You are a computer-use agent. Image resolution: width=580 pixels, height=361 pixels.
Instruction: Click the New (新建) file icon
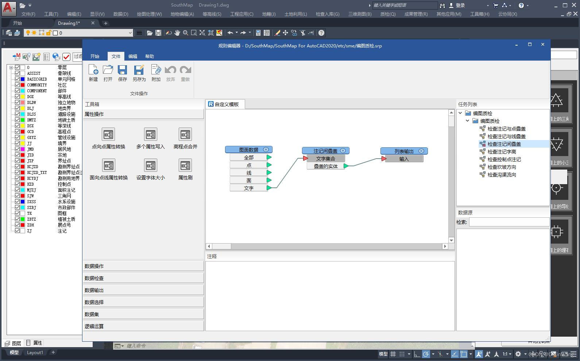point(93,70)
